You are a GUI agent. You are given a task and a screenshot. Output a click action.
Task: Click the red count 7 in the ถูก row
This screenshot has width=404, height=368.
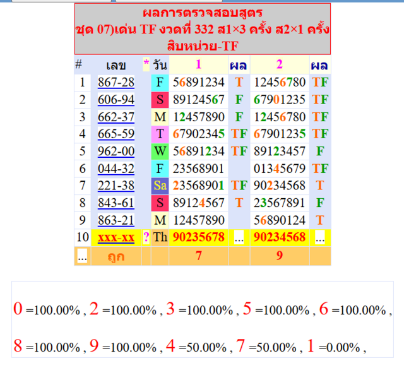pyautogui.click(x=198, y=256)
